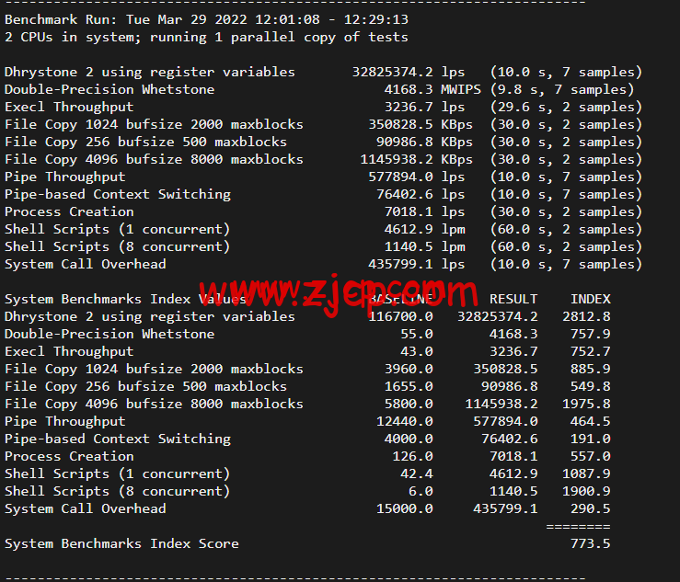Click result 1145938.2 in index table

pos(501,404)
